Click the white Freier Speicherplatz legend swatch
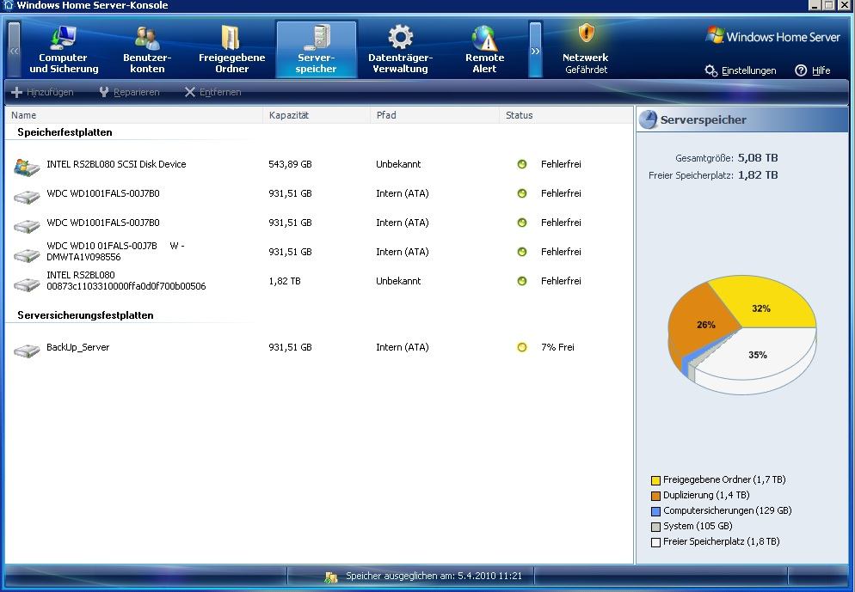Image resolution: width=855 pixels, height=592 pixels. coord(656,542)
